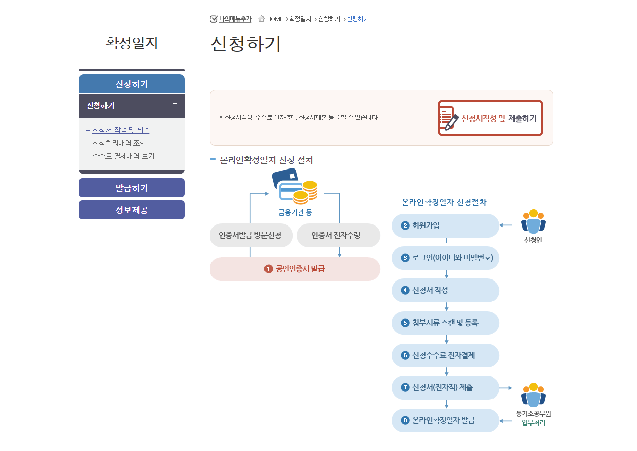The height and width of the screenshot is (451, 637).
Task: Open the 신청하기 main menu tab
Action: [132, 84]
